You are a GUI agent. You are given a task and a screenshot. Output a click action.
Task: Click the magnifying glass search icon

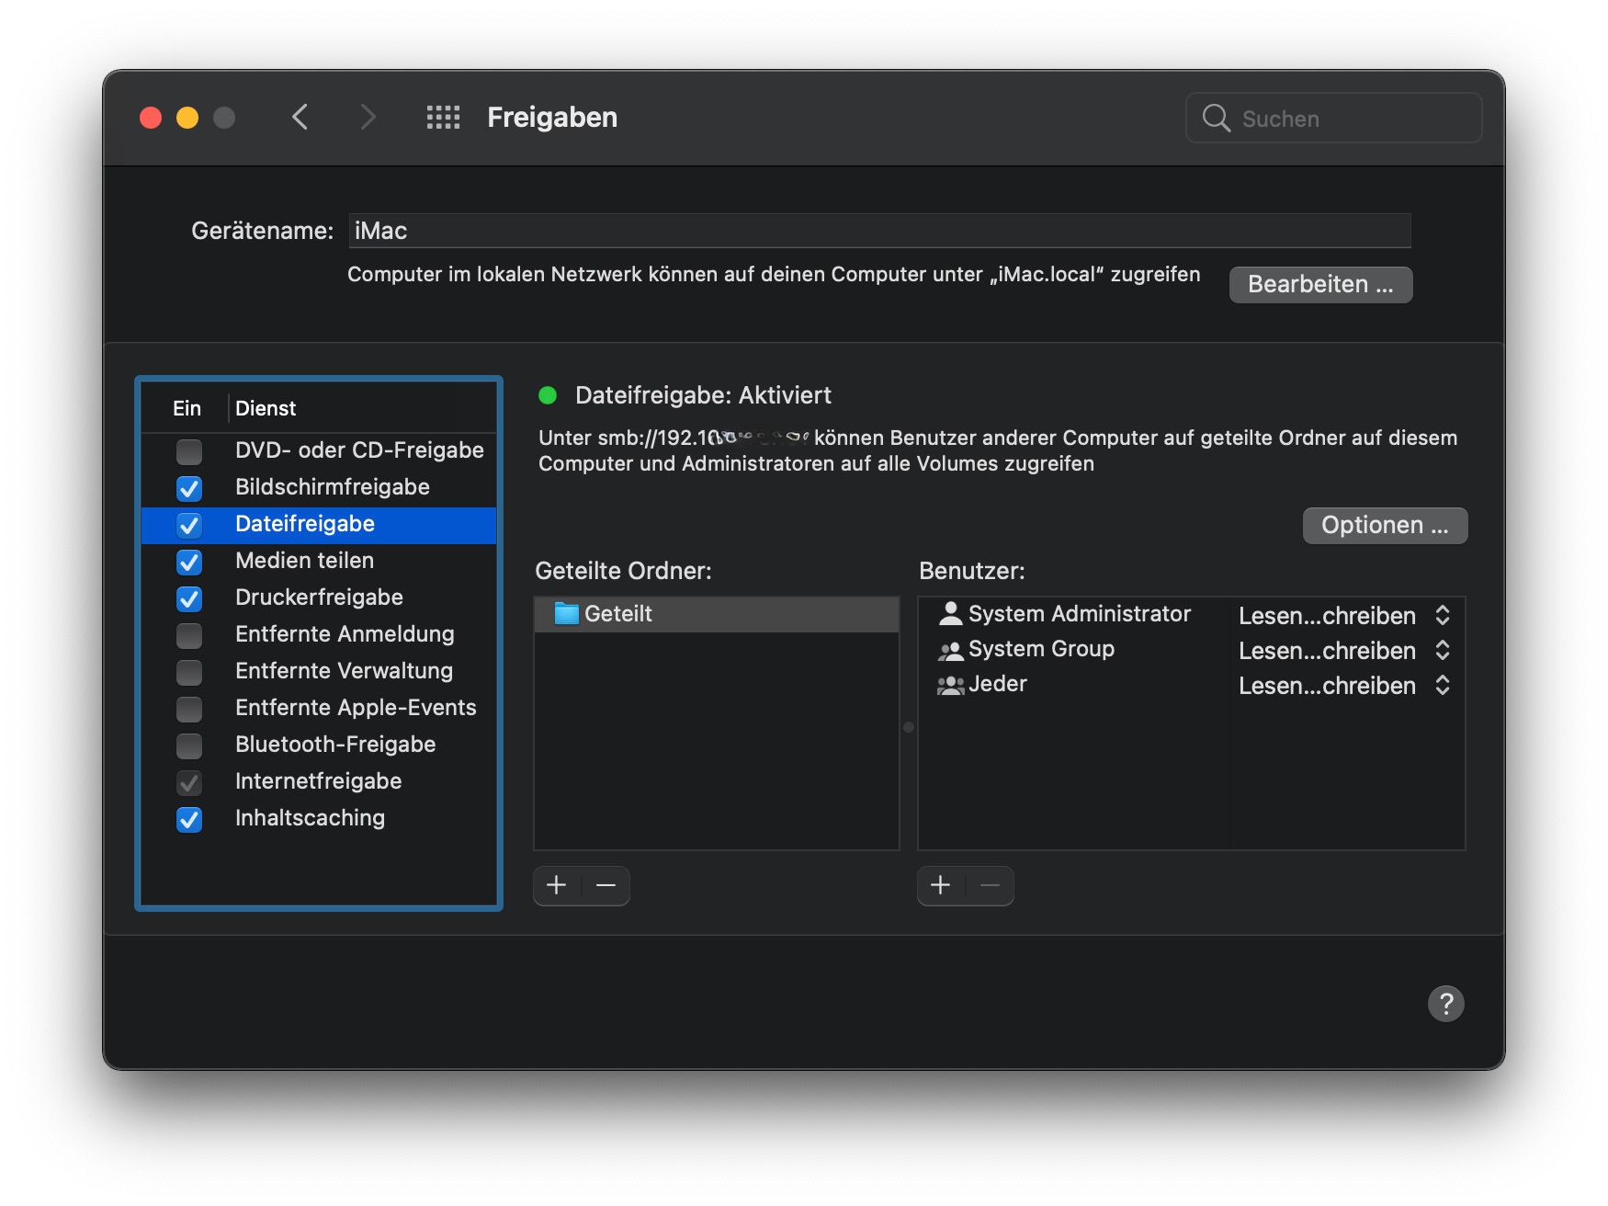coord(1216,119)
